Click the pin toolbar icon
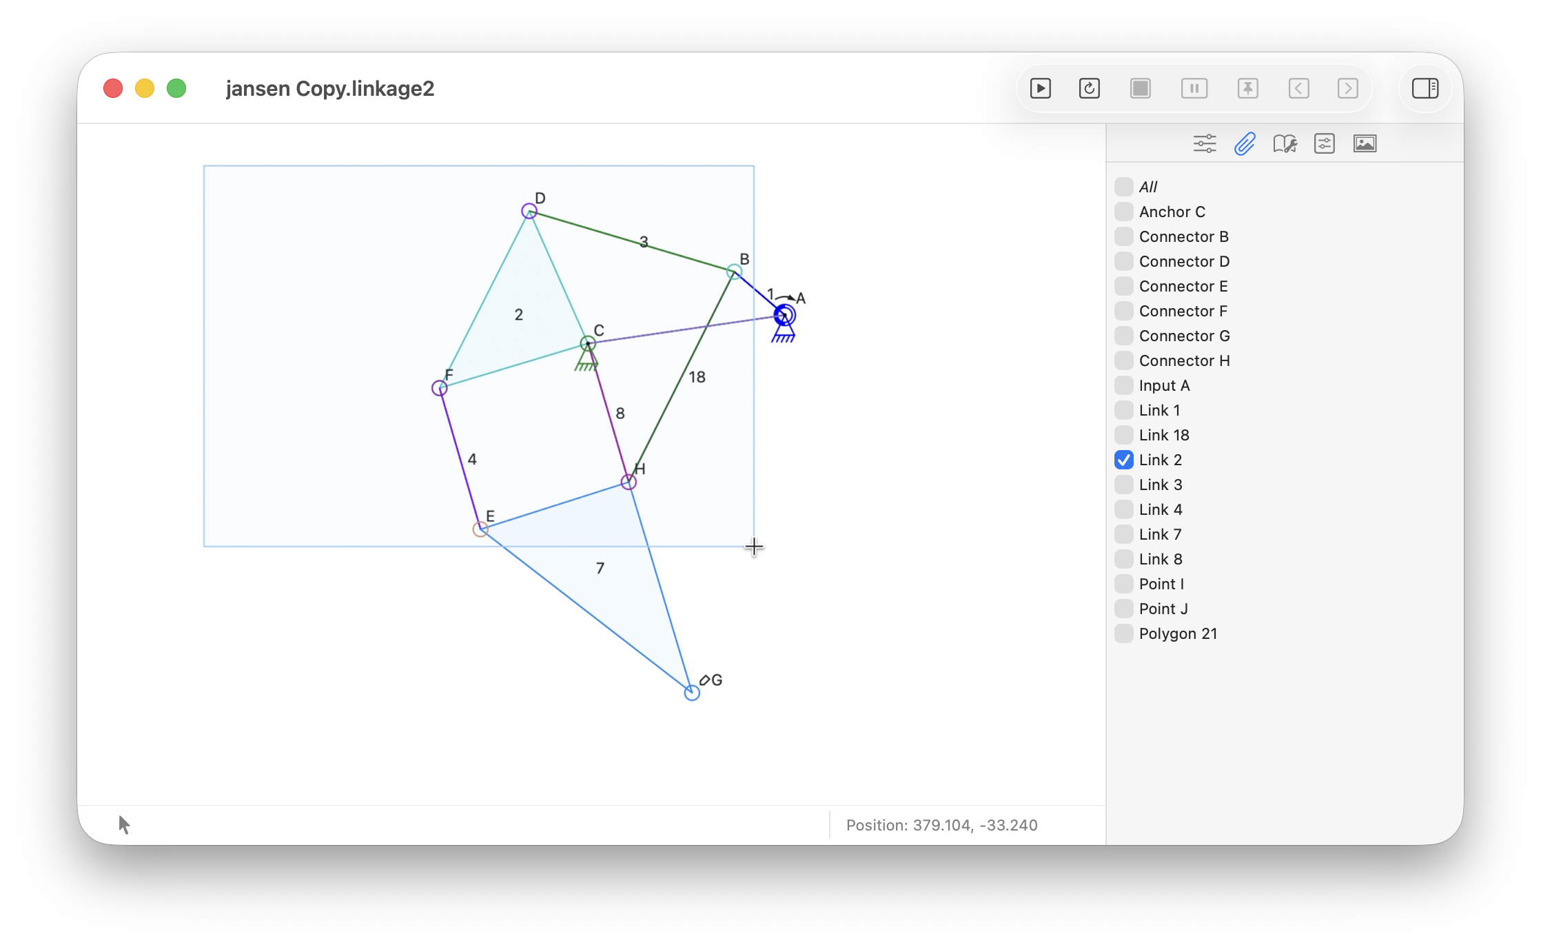The image size is (1541, 947). pyautogui.click(x=1247, y=88)
